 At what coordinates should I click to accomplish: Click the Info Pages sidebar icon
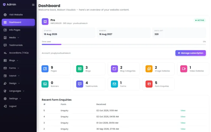click(5, 30)
